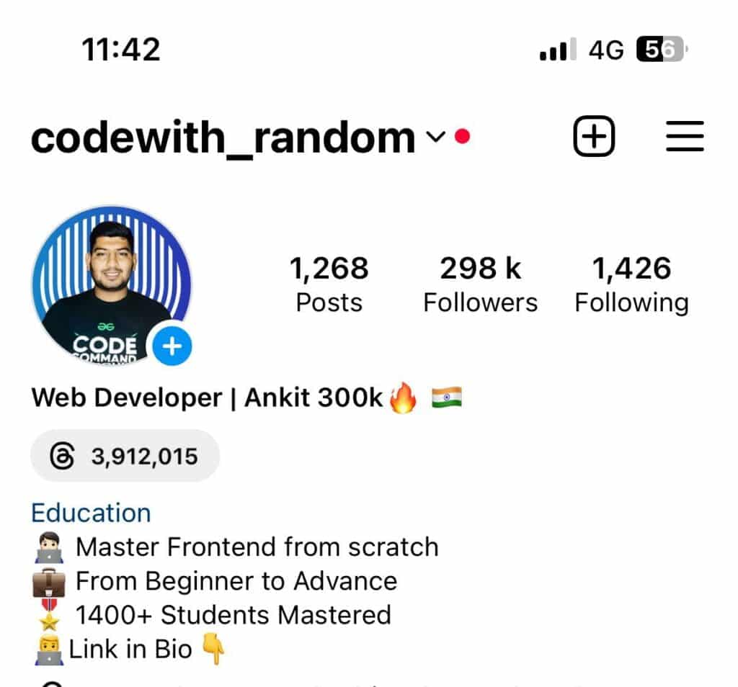
Task: Open the create new post plus icon
Action: click(x=594, y=136)
